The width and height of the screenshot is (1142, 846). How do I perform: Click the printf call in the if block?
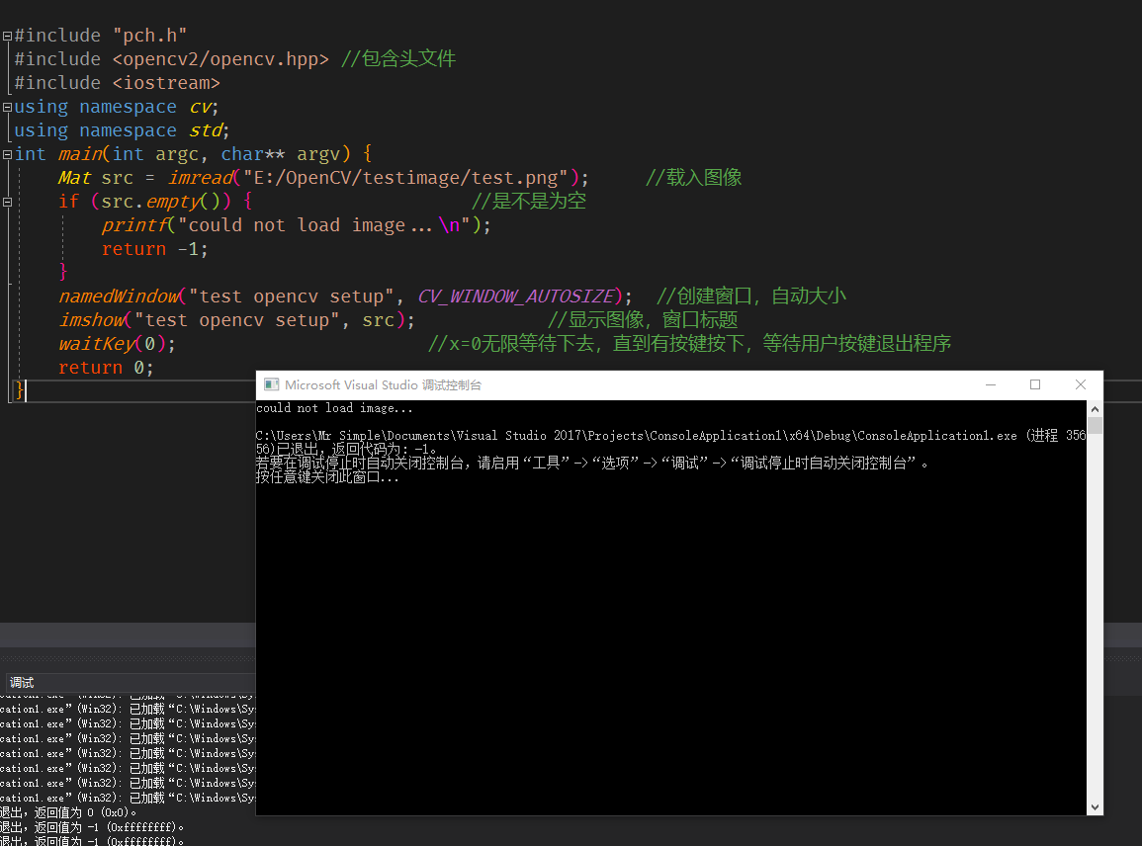(134, 225)
